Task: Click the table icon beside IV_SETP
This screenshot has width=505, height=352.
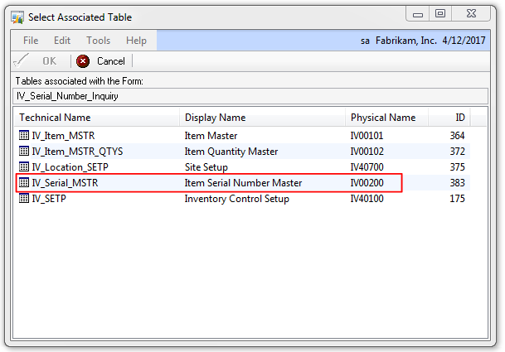Action: tap(24, 198)
